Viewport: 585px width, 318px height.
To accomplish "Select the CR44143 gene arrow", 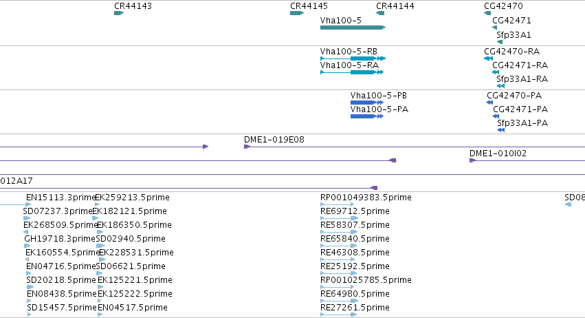I will tap(119, 13).
